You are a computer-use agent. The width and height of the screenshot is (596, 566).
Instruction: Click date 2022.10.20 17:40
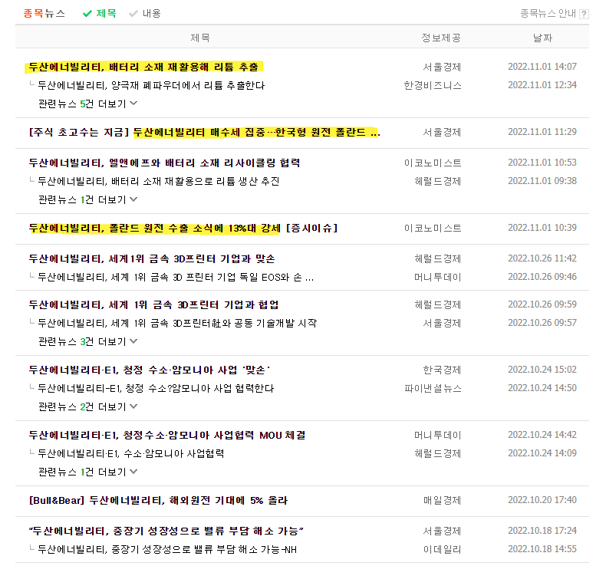point(542,500)
